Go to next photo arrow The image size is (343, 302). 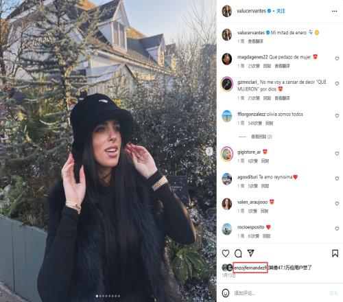[x=209, y=151]
